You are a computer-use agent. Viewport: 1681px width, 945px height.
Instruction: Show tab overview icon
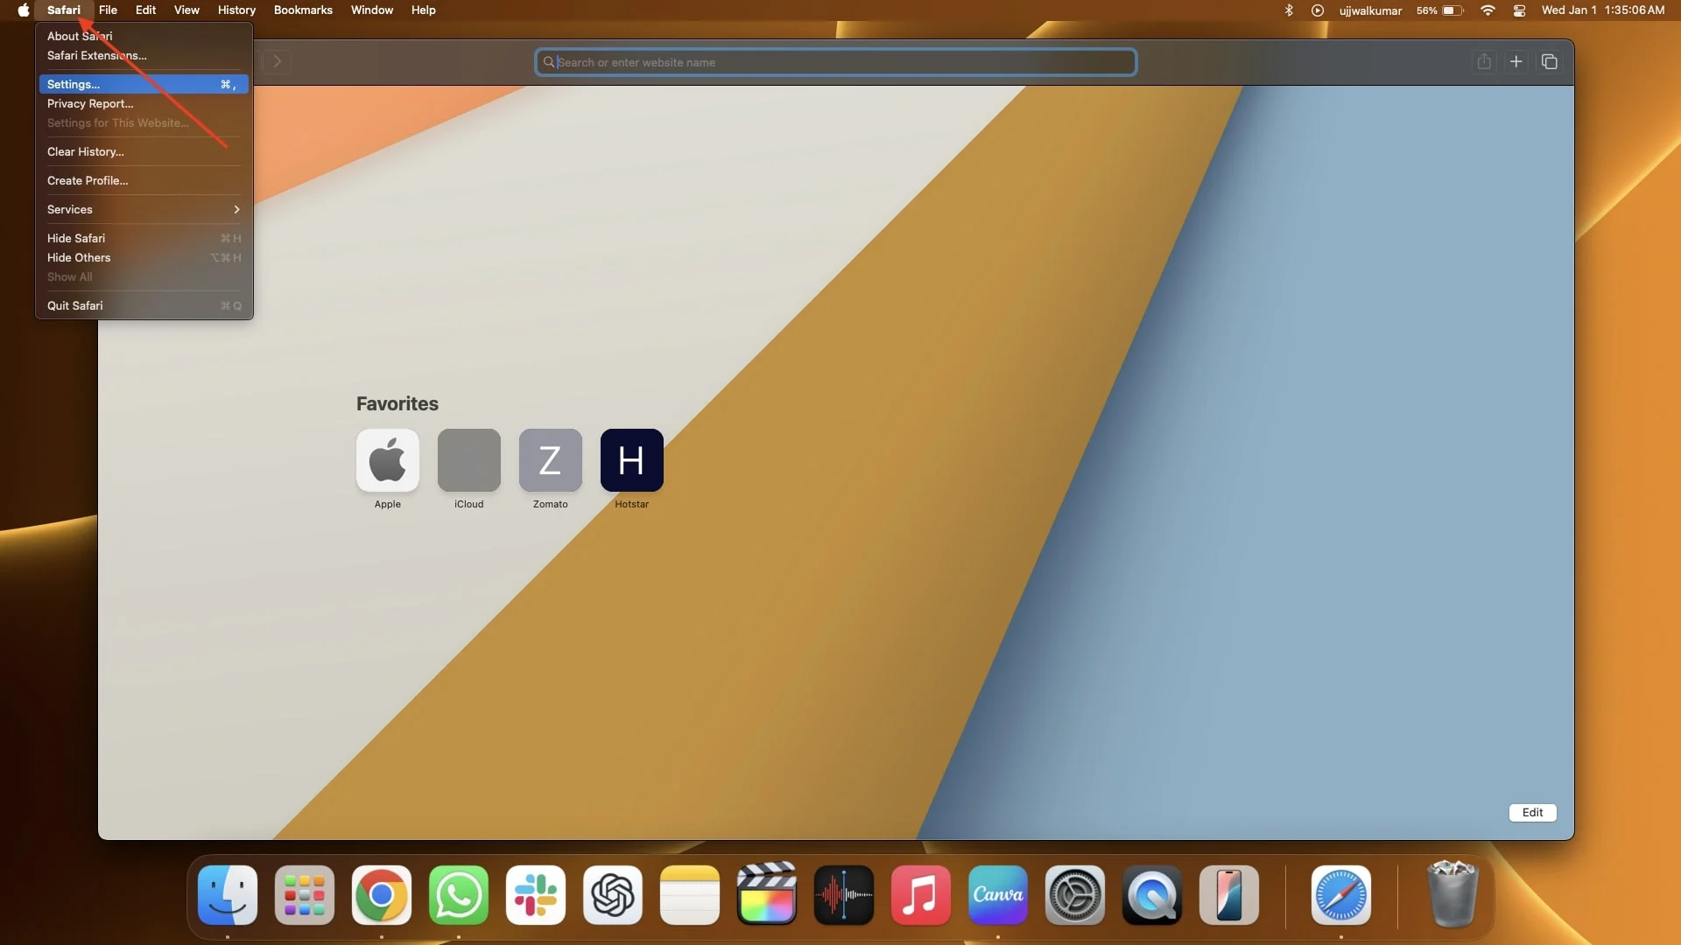[1550, 62]
